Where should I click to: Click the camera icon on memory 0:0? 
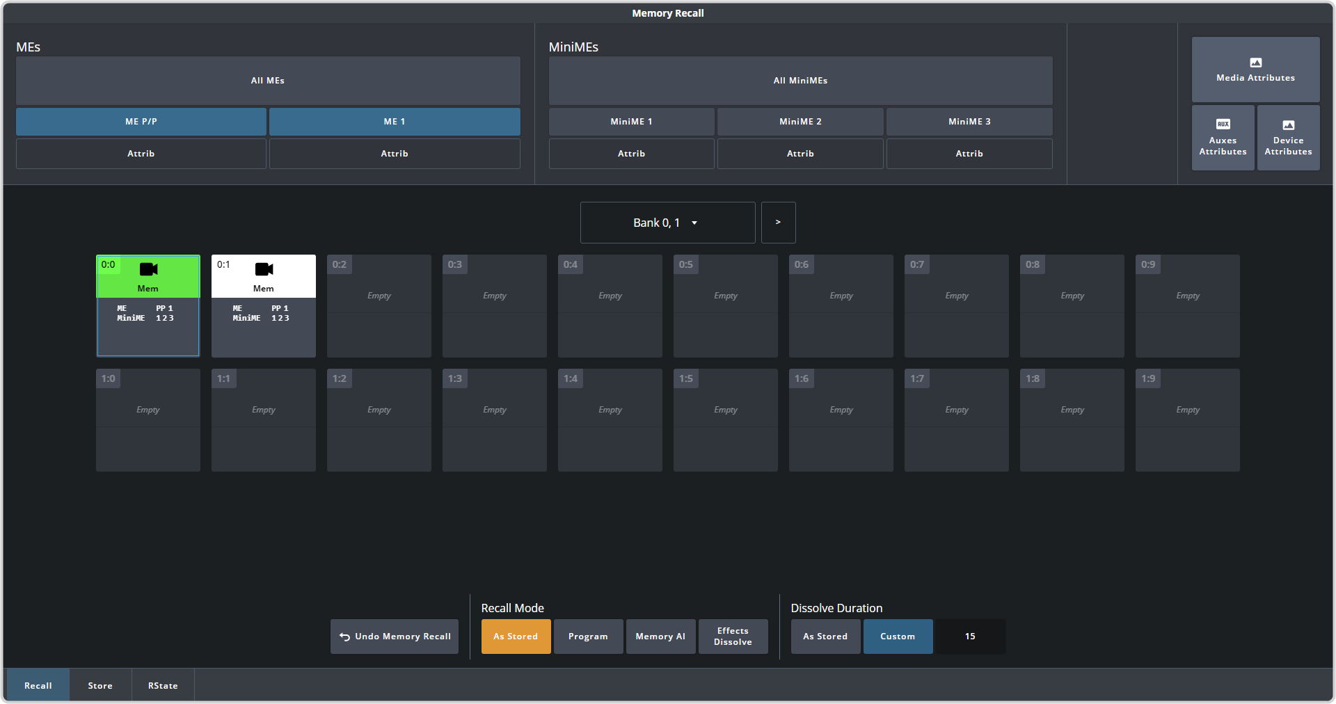click(x=148, y=269)
